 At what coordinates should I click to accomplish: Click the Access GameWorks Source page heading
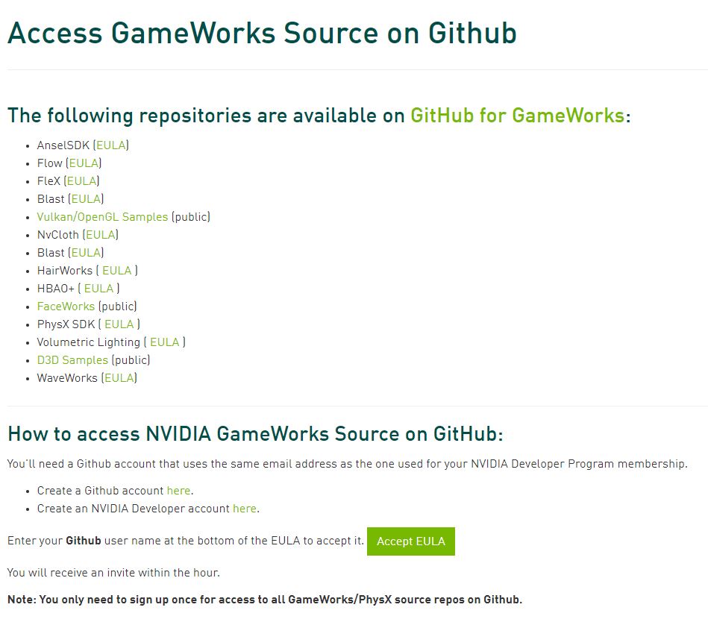pyautogui.click(x=262, y=34)
